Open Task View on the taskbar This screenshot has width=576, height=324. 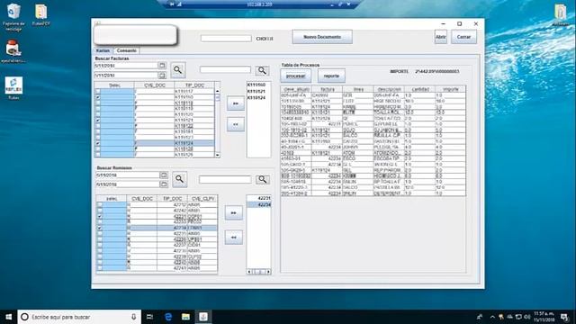(150, 317)
